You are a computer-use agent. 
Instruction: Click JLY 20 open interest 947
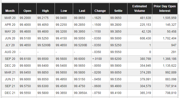[174, 45]
